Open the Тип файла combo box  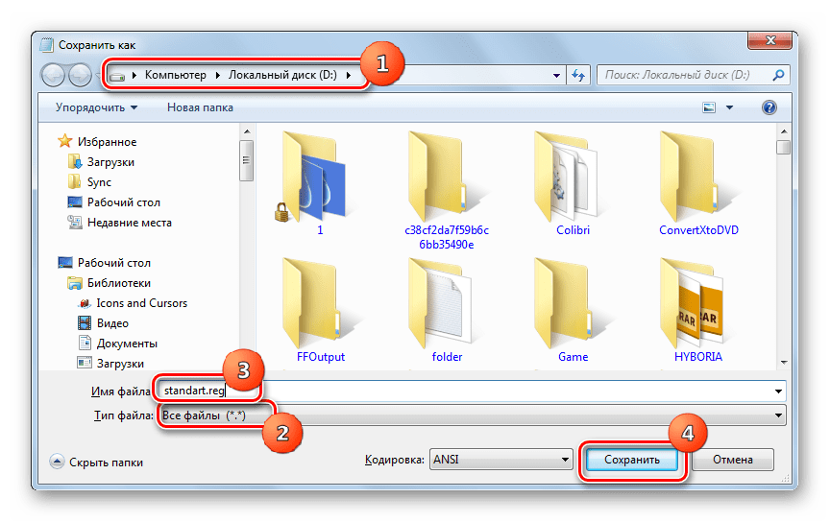click(x=472, y=415)
